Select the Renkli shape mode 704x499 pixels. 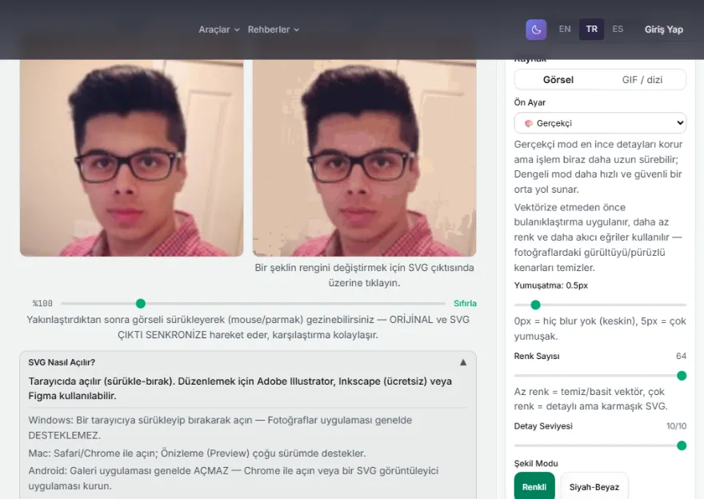tap(534, 487)
